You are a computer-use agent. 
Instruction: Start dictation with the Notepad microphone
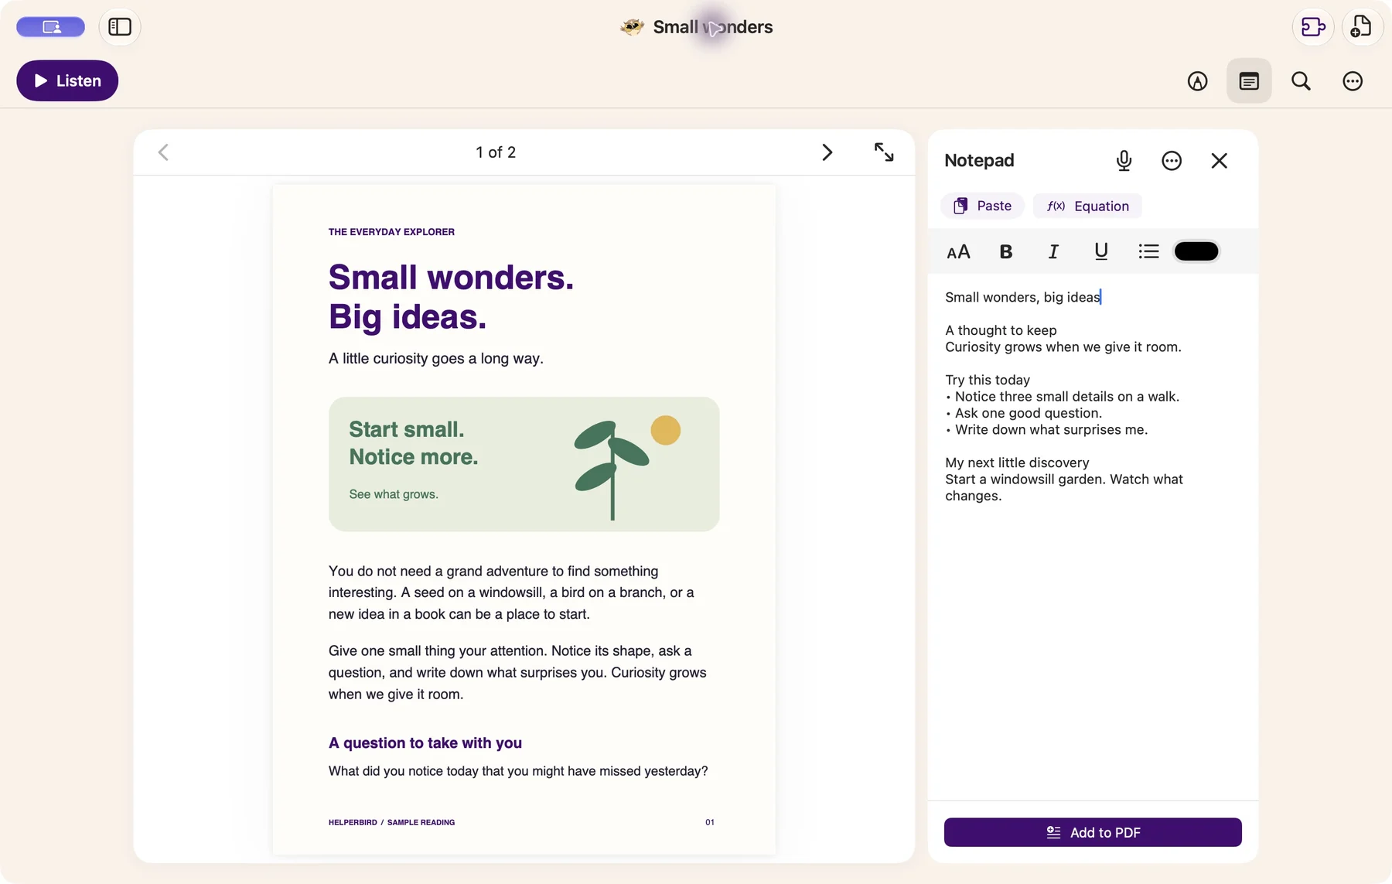[1124, 161]
